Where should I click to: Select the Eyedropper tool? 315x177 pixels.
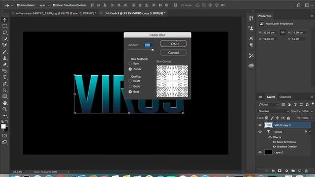(x=4, y=45)
